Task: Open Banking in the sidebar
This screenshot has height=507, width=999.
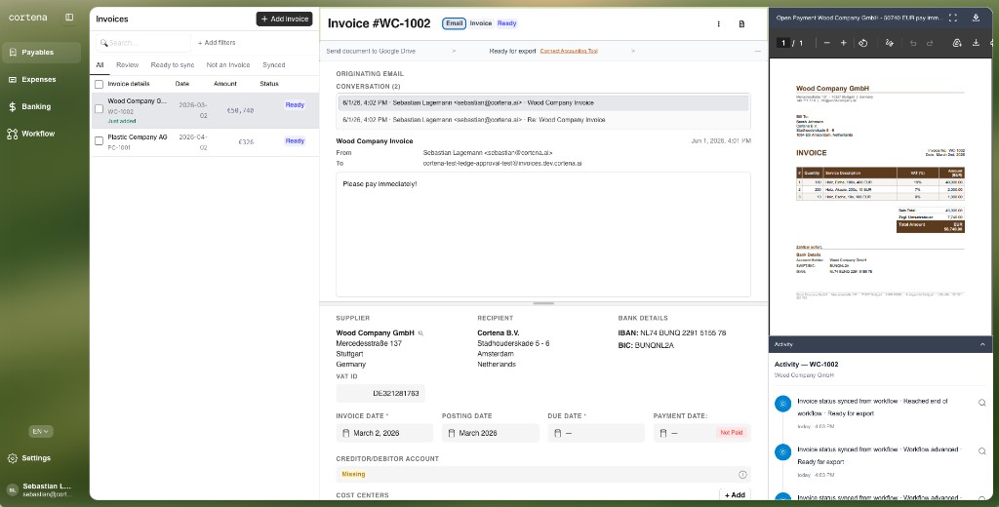Action: 41,106
